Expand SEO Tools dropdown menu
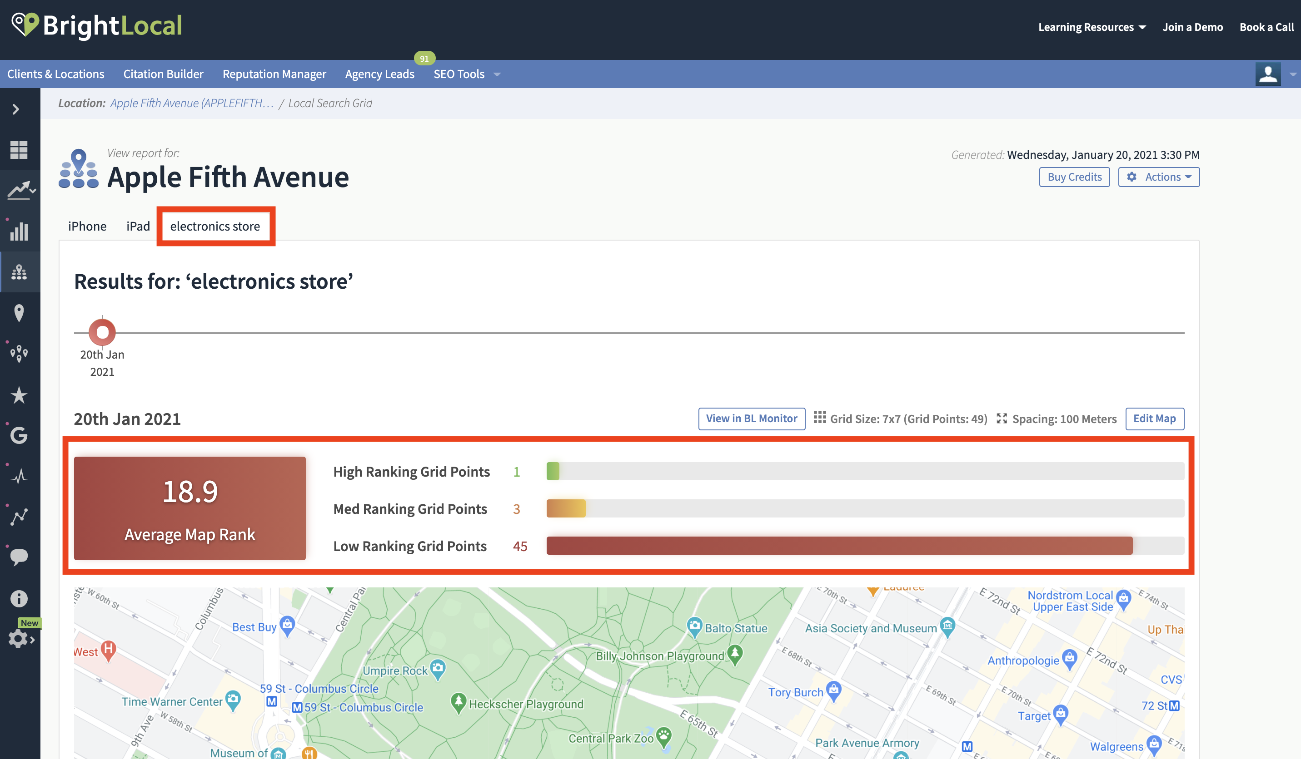 [467, 74]
